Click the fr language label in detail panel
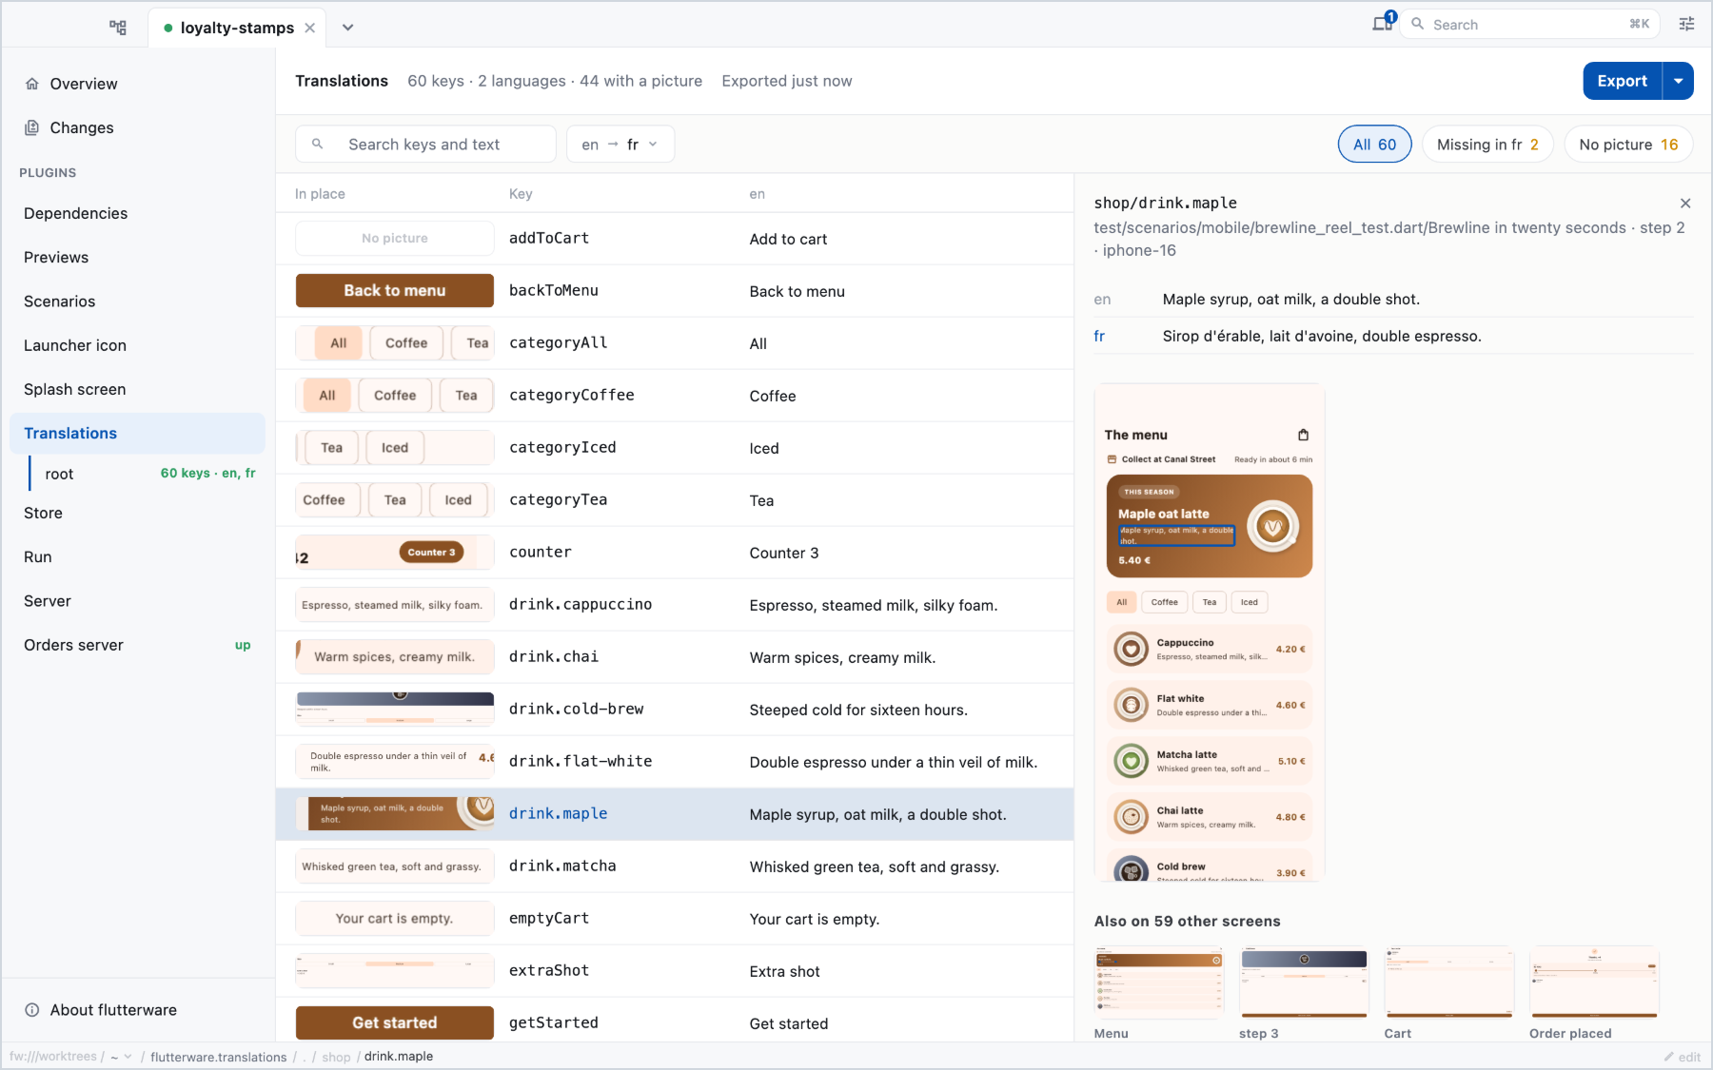 coord(1099,336)
